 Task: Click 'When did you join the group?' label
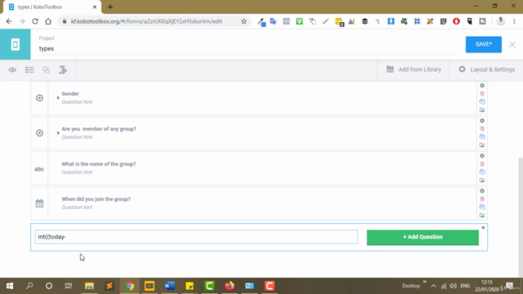[x=96, y=199]
